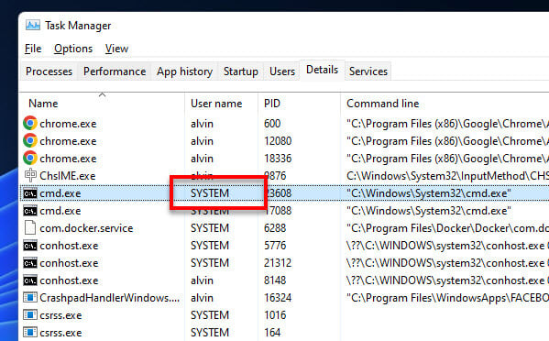Viewport: 549px width, 341px height.
Task: Click command line of com.docker.service
Action: point(447,228)
